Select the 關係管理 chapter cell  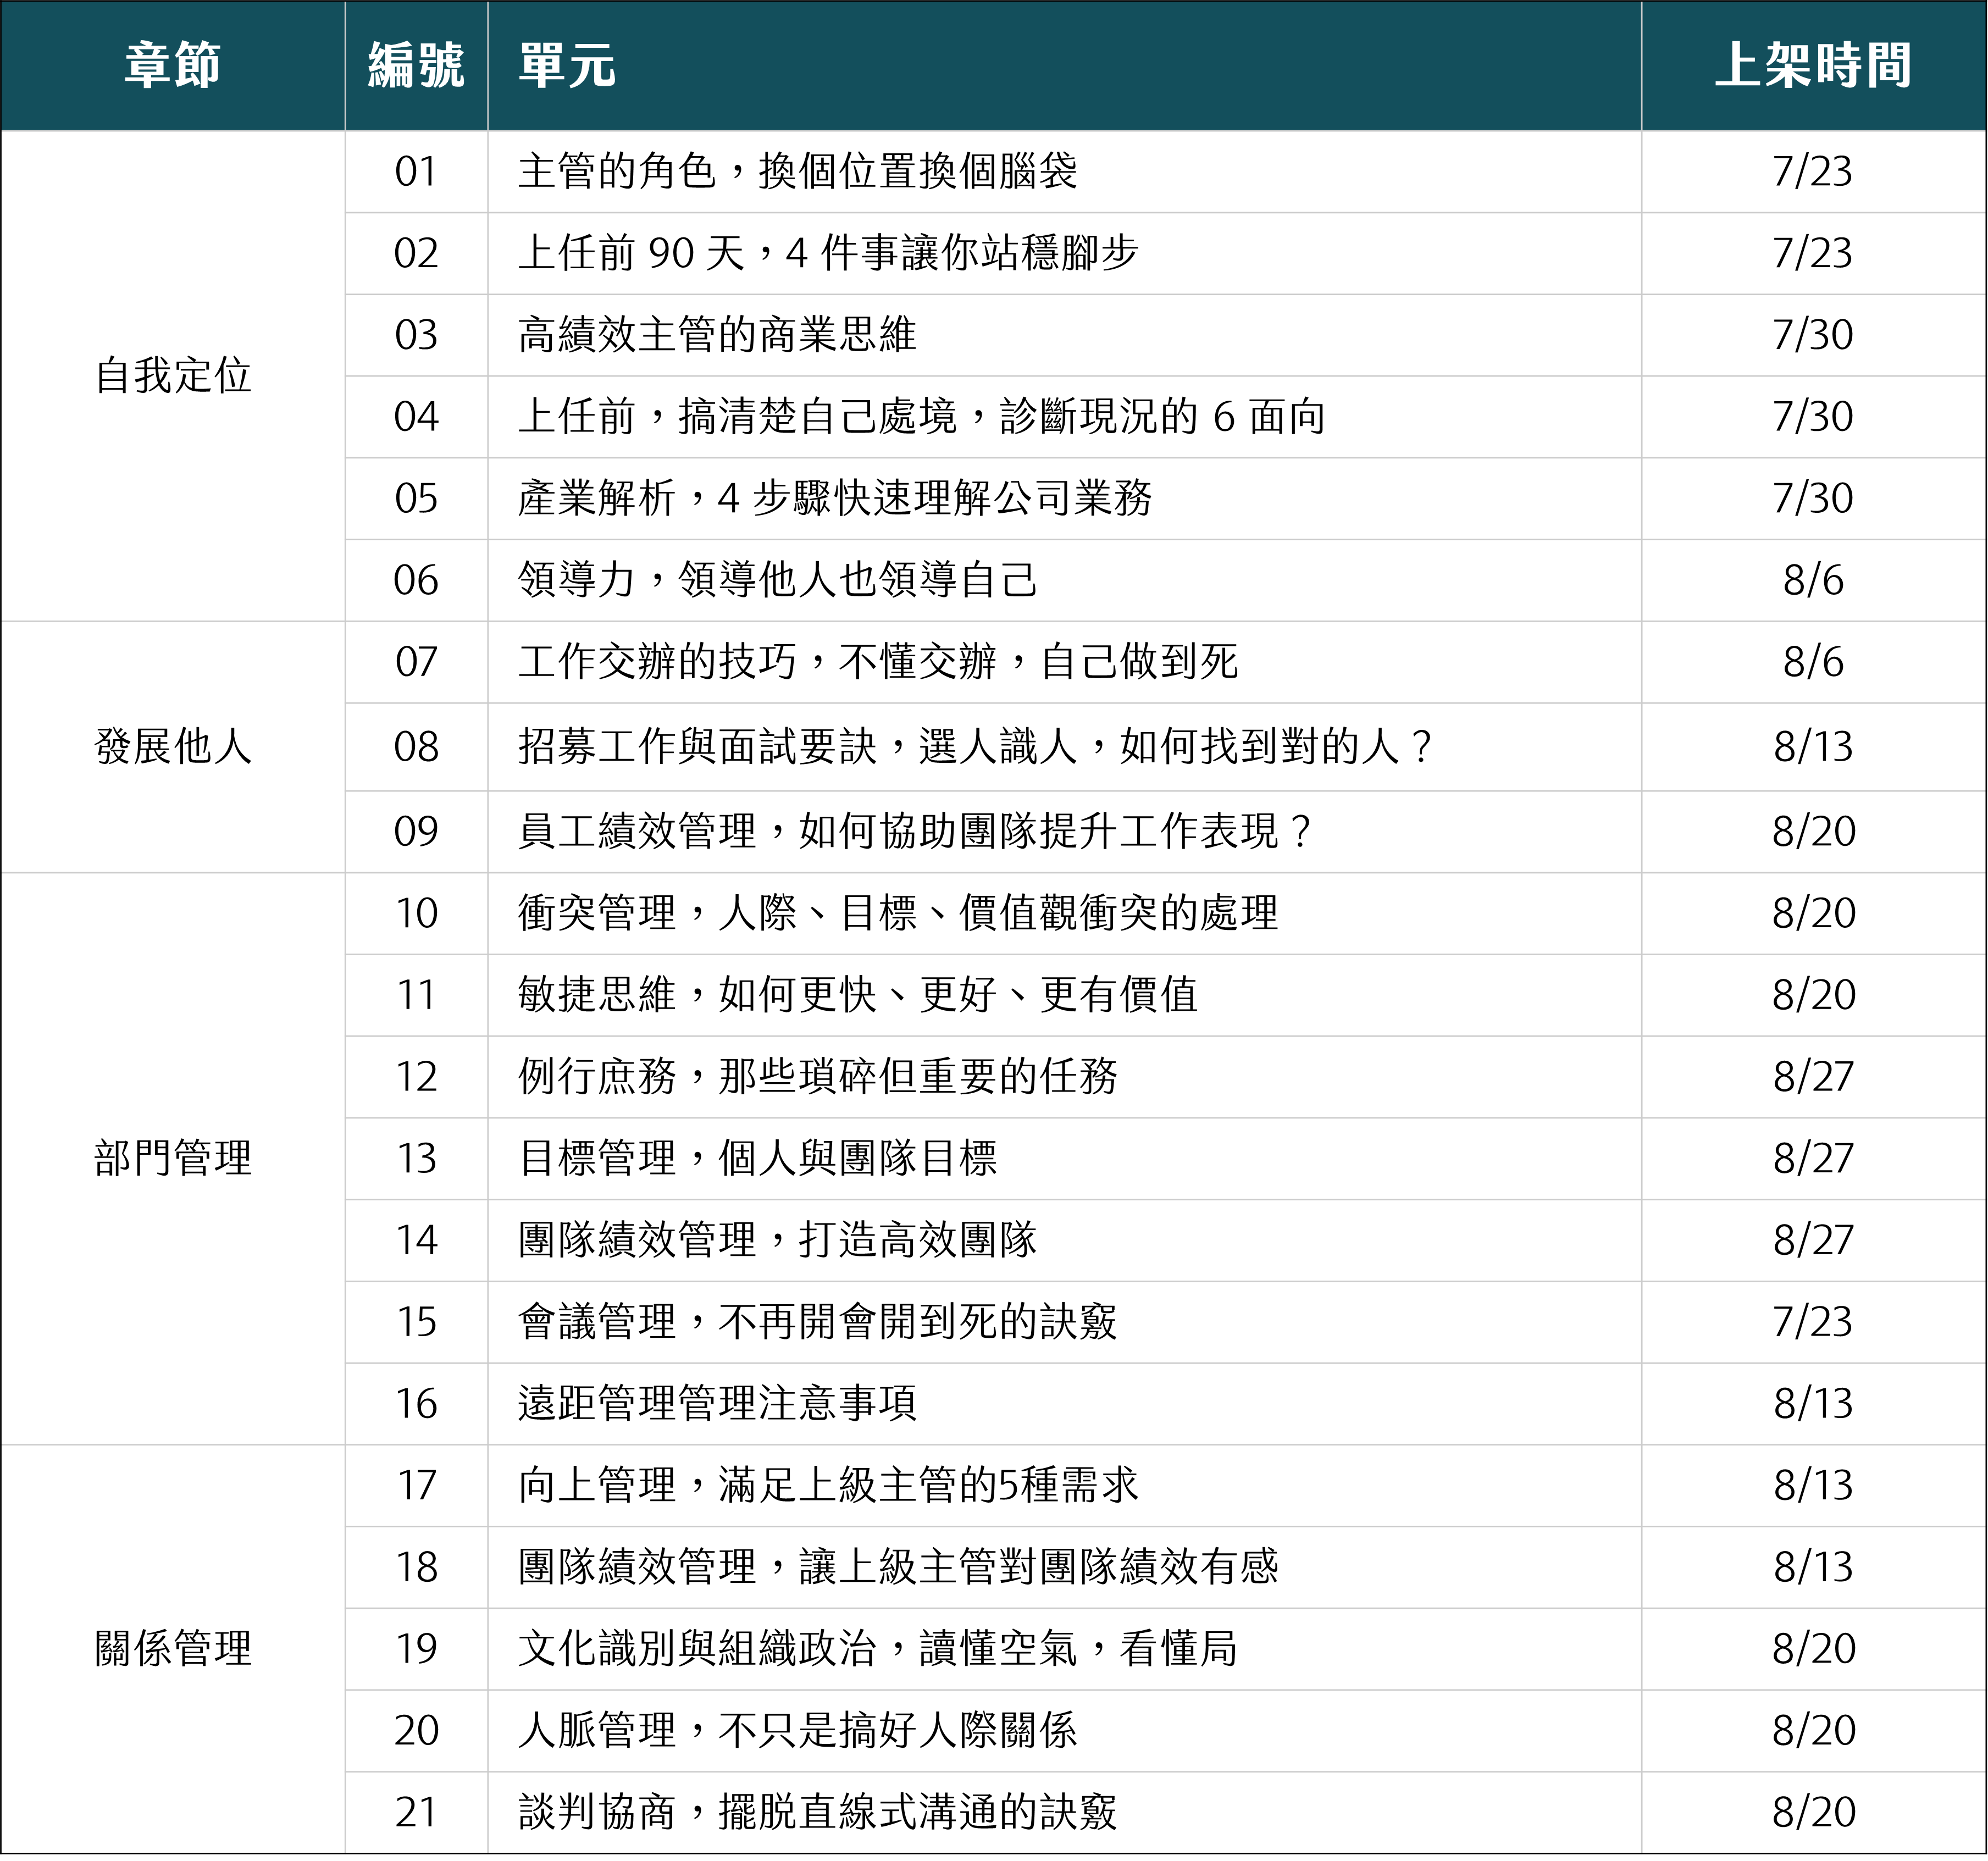pos(173,1648)
